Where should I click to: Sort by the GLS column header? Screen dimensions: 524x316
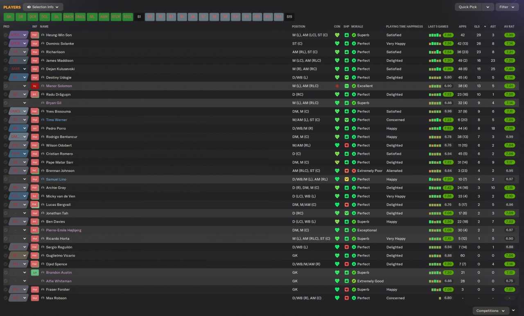click(477, 27)
